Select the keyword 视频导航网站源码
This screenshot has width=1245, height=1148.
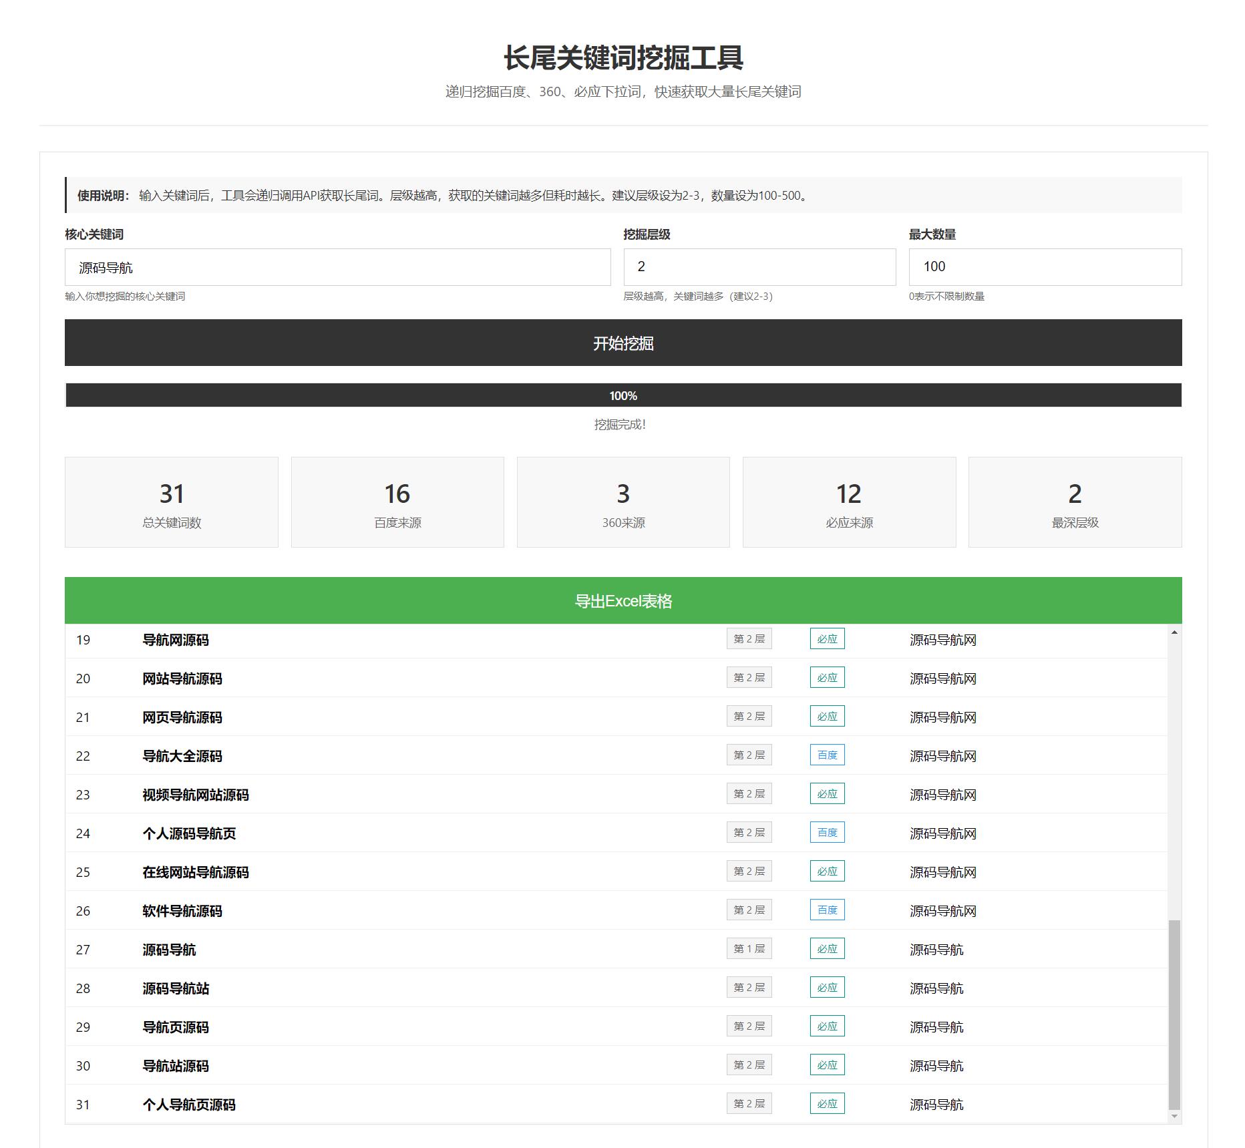[195, 795]
